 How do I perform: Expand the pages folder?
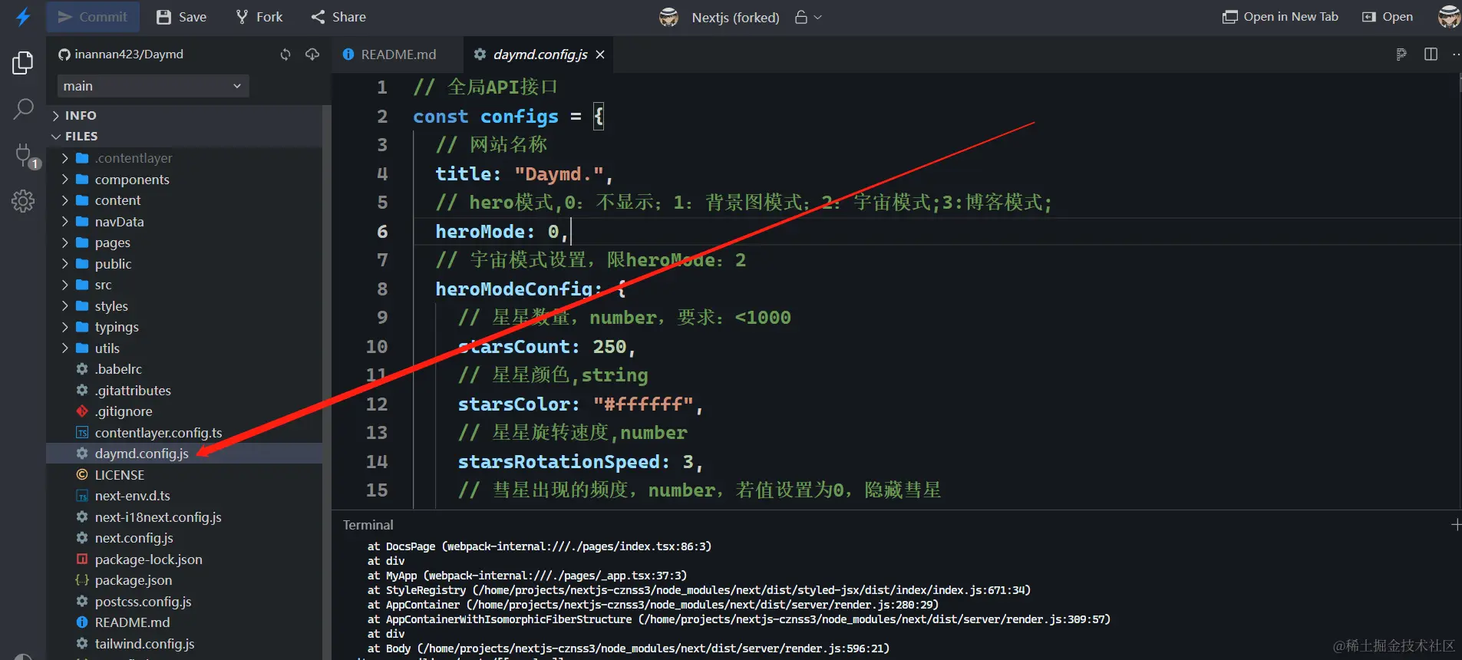[184, 243]
